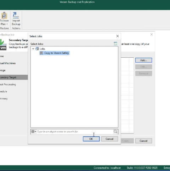Collapse the Jobs tree node

pos(33,49)
